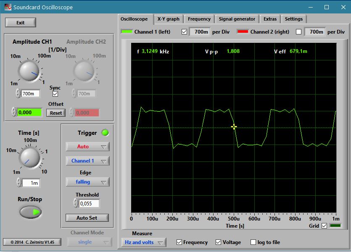
Task: Open the Signal generator tab
Action: (x=237, y=19)
